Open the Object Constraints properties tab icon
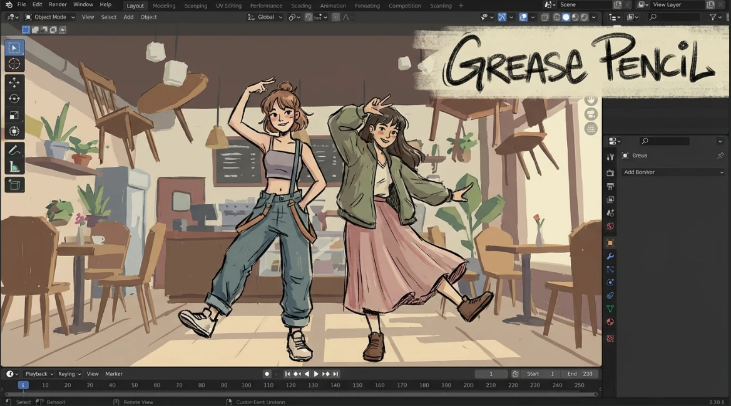Image resolution: width=731 pixels, height=406 pixels. coord(610,295)
